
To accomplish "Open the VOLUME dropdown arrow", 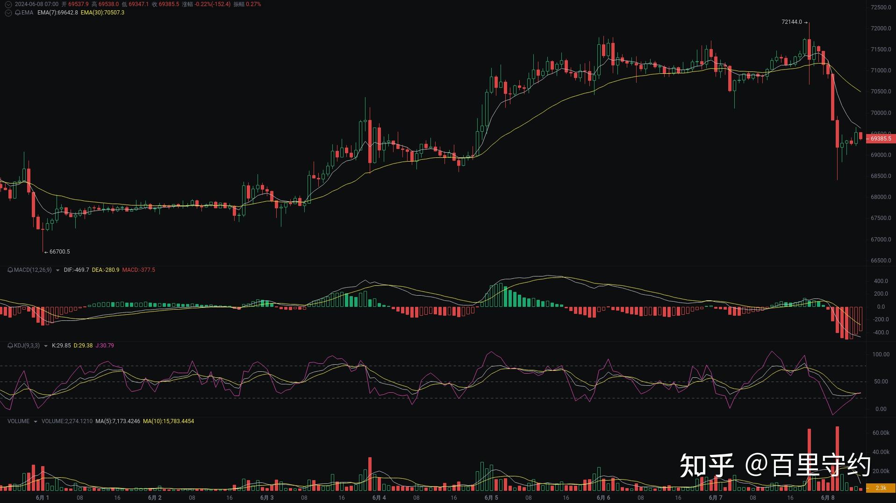I will 35,422.
